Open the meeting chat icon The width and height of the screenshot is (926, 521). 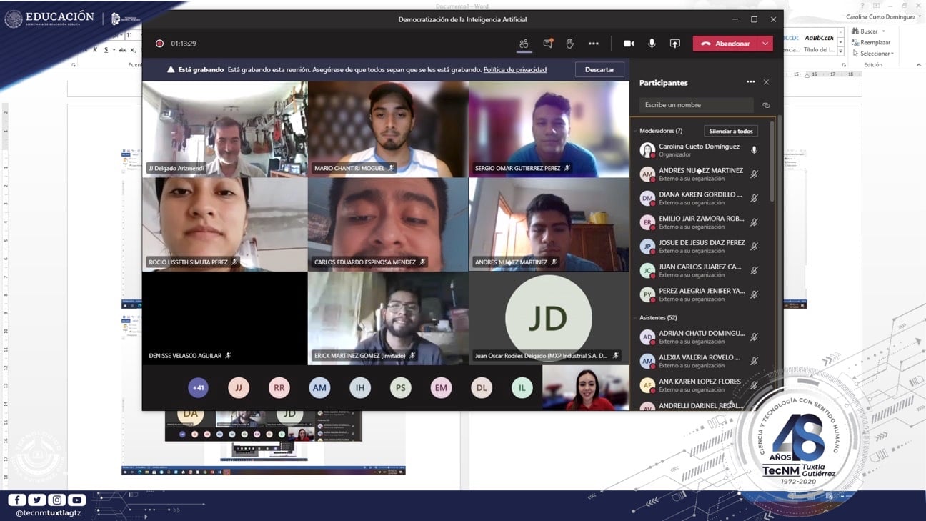[548, 44]
